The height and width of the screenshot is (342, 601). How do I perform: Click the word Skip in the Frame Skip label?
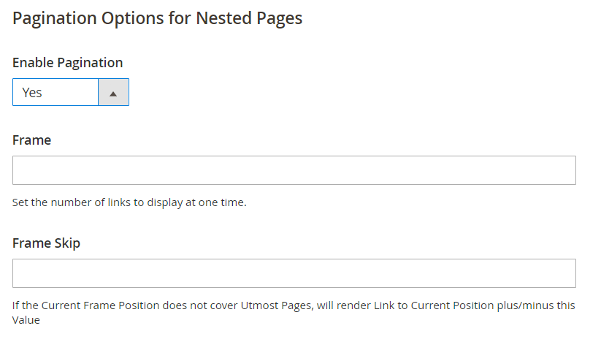67,243
